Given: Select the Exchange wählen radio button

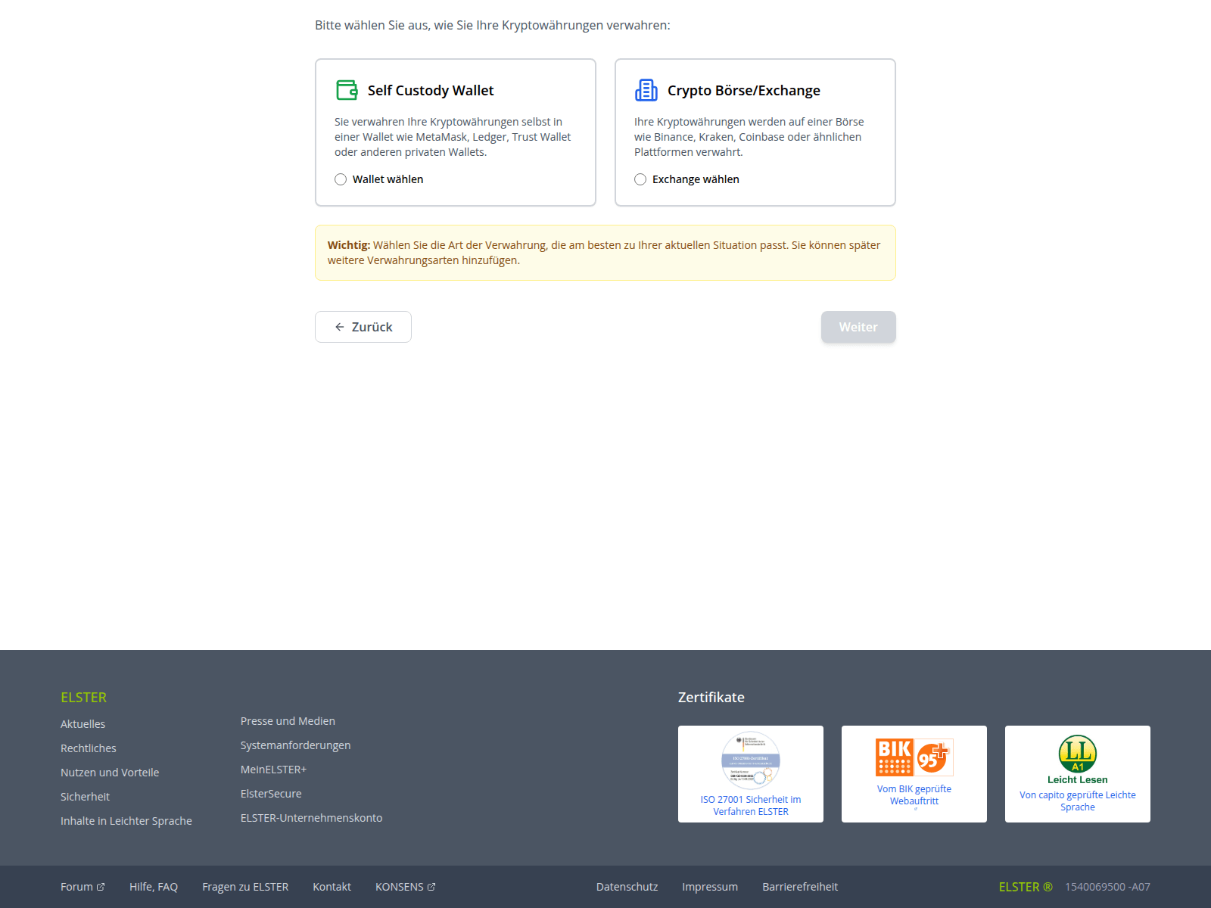Looking at the screenshot, I should (640, 179).
